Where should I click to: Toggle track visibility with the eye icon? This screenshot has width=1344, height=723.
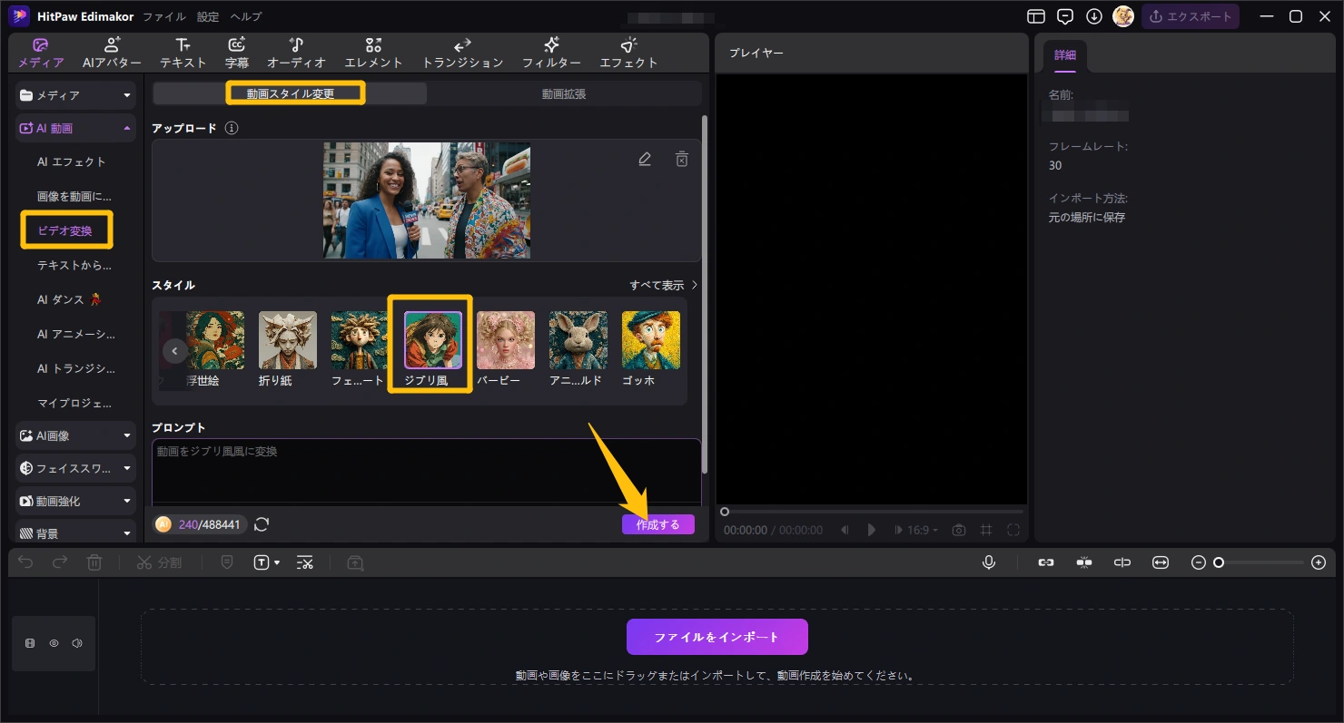(x=54, y=643)
